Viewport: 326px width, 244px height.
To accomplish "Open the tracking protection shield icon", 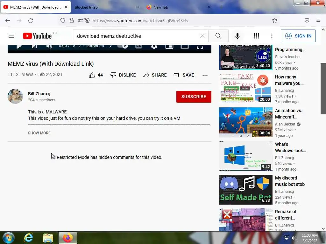I will (x=63, y=20).
